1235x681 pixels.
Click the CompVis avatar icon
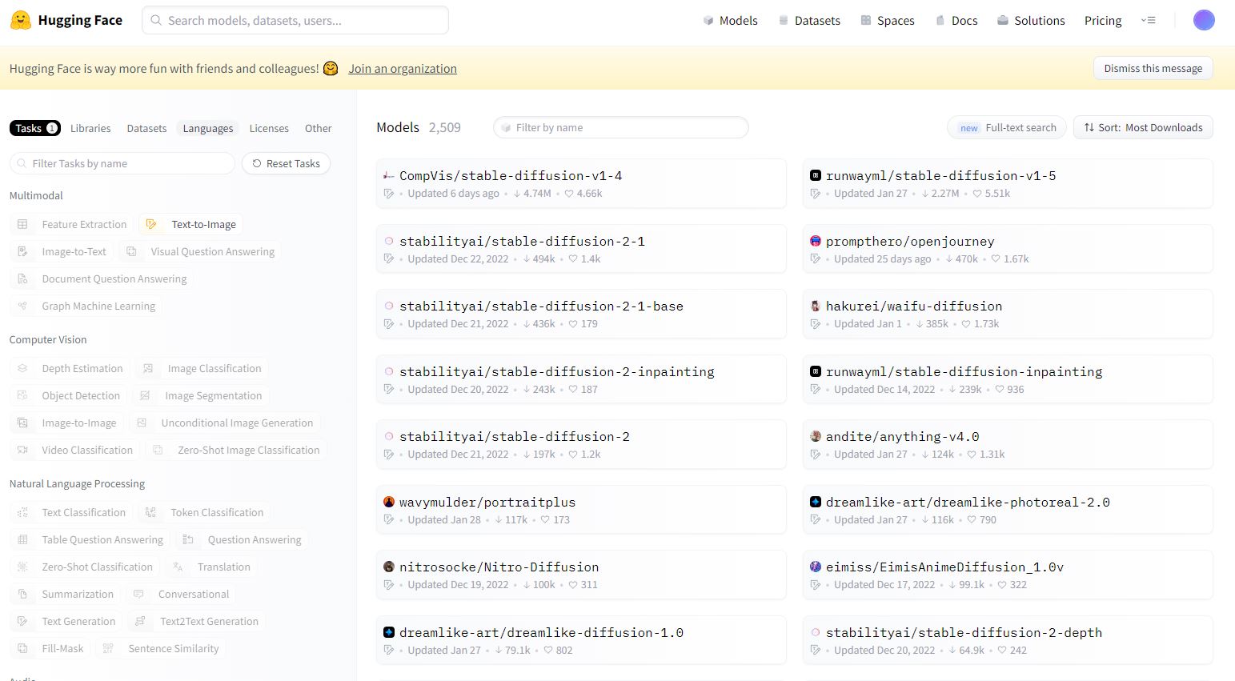[x=389, y=175]
